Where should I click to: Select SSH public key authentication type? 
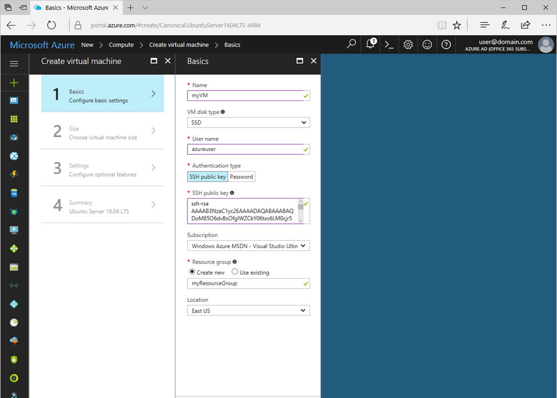coord(207,177)
